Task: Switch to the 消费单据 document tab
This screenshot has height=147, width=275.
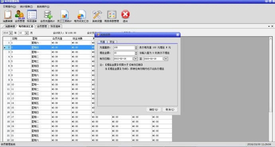Action: 10,26
